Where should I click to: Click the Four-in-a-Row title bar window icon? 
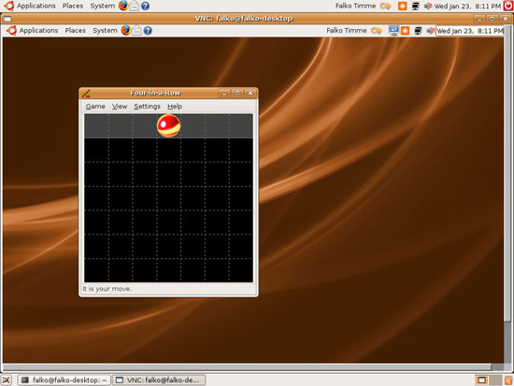tap(86, 93)
